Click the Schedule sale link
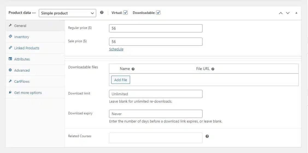The height and width of the screenshot is (153, 308). (116, 49)
